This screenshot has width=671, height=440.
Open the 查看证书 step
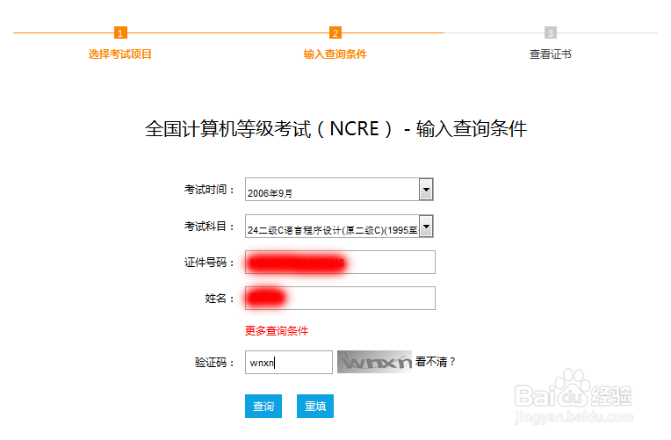click(x=551, y=54)
